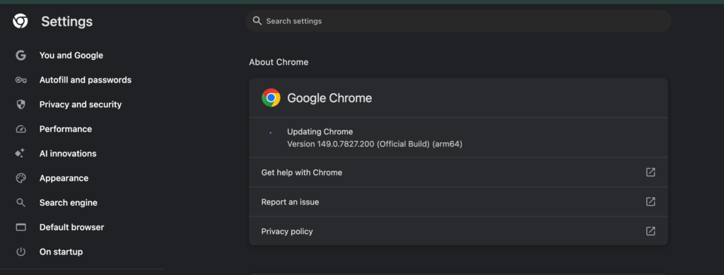Open external link icon for Report an issue
724x275 pixels.
click(x=650, y=202)
